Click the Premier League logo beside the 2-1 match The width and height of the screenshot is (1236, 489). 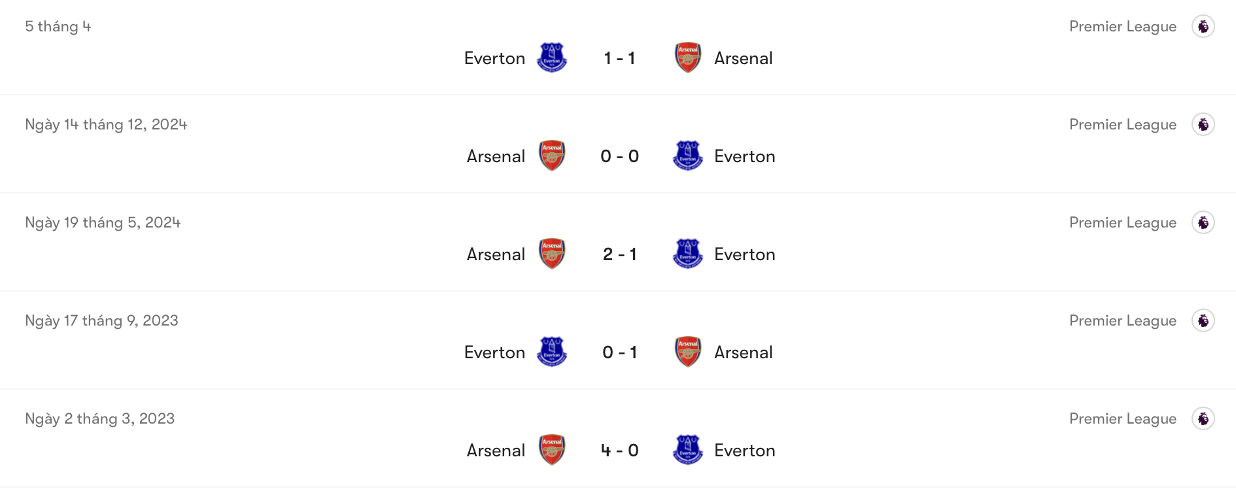click(x=1203, y=222)
